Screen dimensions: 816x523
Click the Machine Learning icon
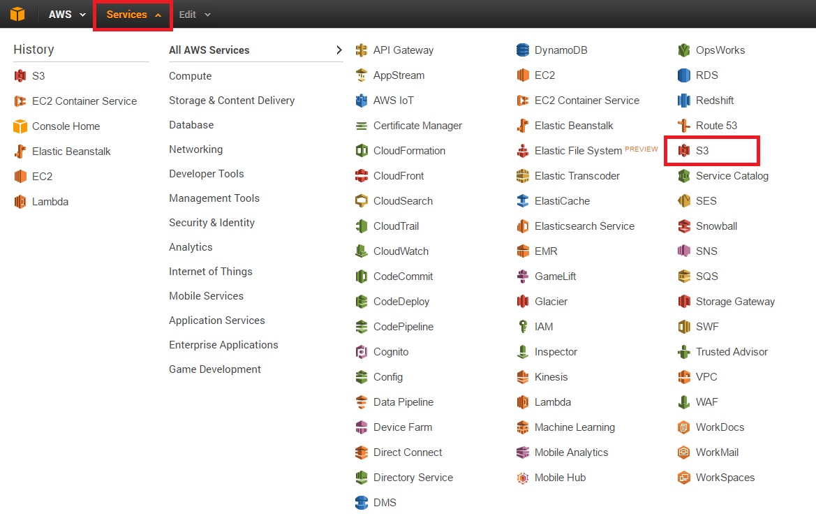pos(523,427)
